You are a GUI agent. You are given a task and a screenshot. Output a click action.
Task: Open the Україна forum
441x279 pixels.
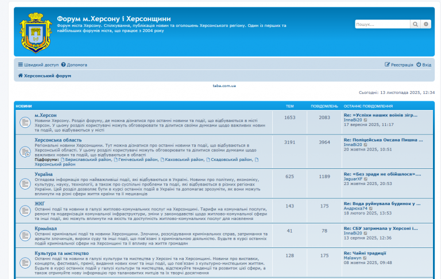(x=44, y=174)
